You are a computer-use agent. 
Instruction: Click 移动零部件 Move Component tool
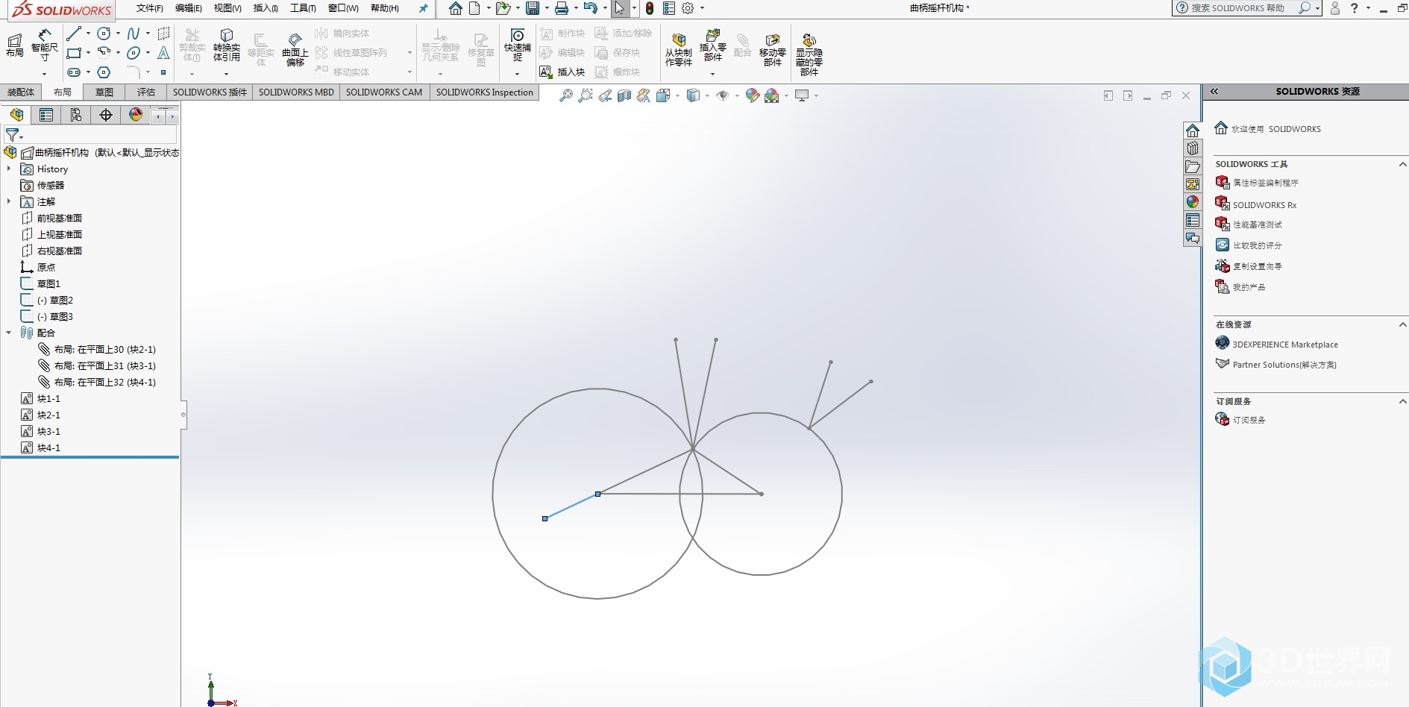click(x=773, y=50)
